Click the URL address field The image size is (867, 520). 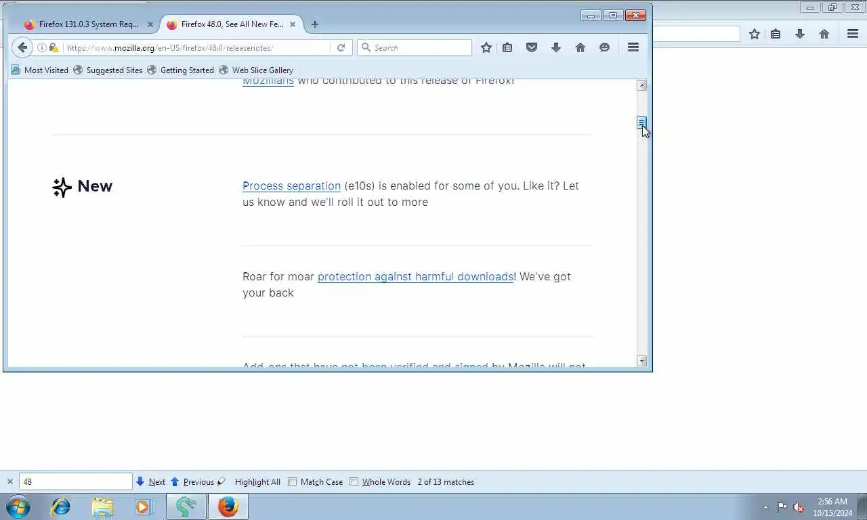tap(196, 48)
